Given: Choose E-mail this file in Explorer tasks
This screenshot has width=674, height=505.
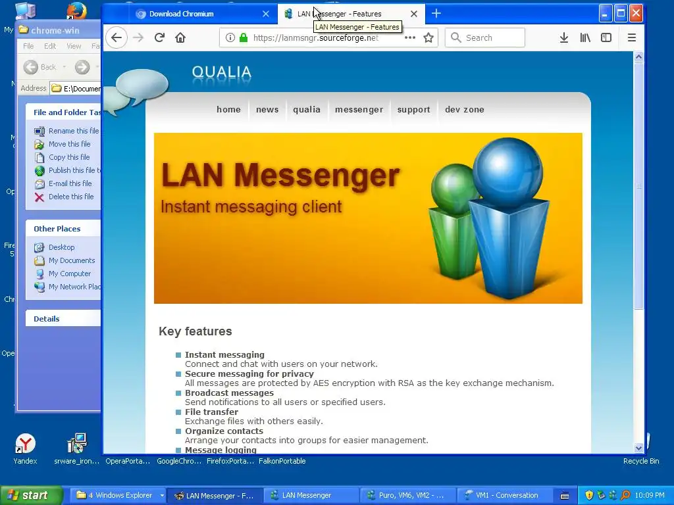Looking at the screenshot, I should (x=70, y=183).
